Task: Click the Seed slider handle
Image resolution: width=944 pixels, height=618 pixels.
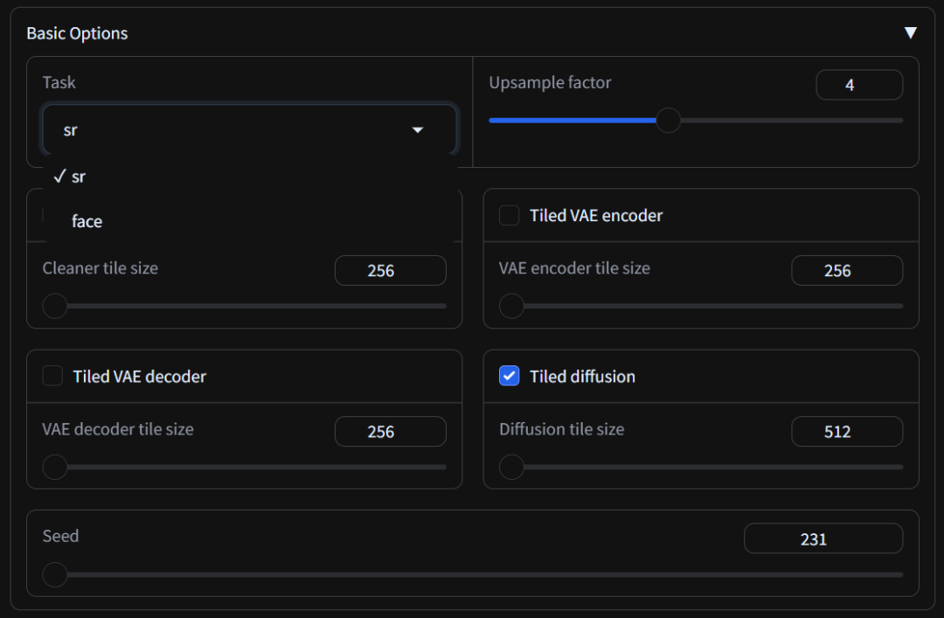Action: [x=55, y=574]
